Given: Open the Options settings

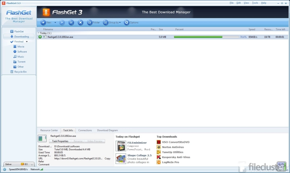Looking at the screenshot, I should click(131, 22).
